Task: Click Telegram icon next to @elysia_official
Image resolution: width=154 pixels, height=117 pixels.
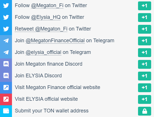Action: tap(6, 52)
